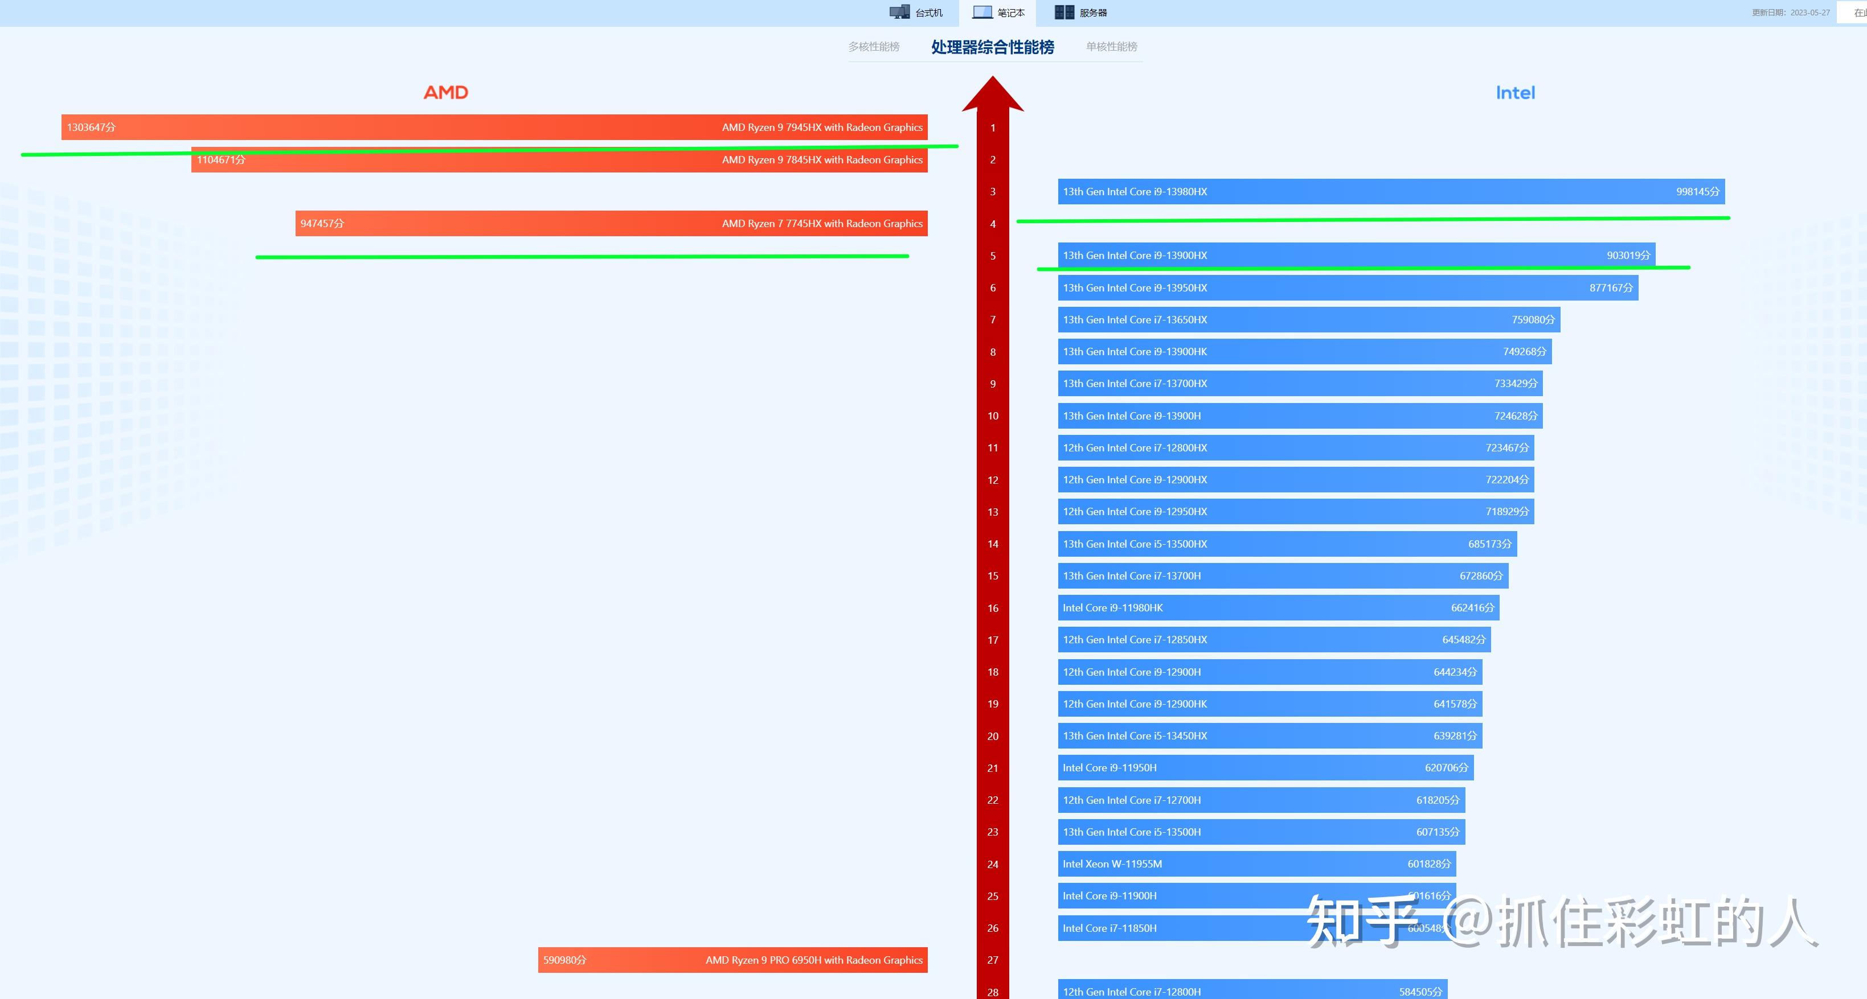
Task: Click the AMD Ryzen 9 7845HX bar
Action: 559,160
